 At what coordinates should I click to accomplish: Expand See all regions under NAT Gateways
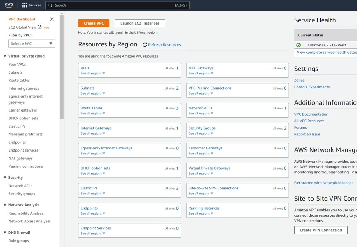coord(201,73)
